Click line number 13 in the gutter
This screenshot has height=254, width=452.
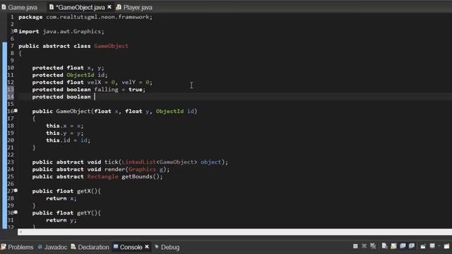tap(11, 90)
